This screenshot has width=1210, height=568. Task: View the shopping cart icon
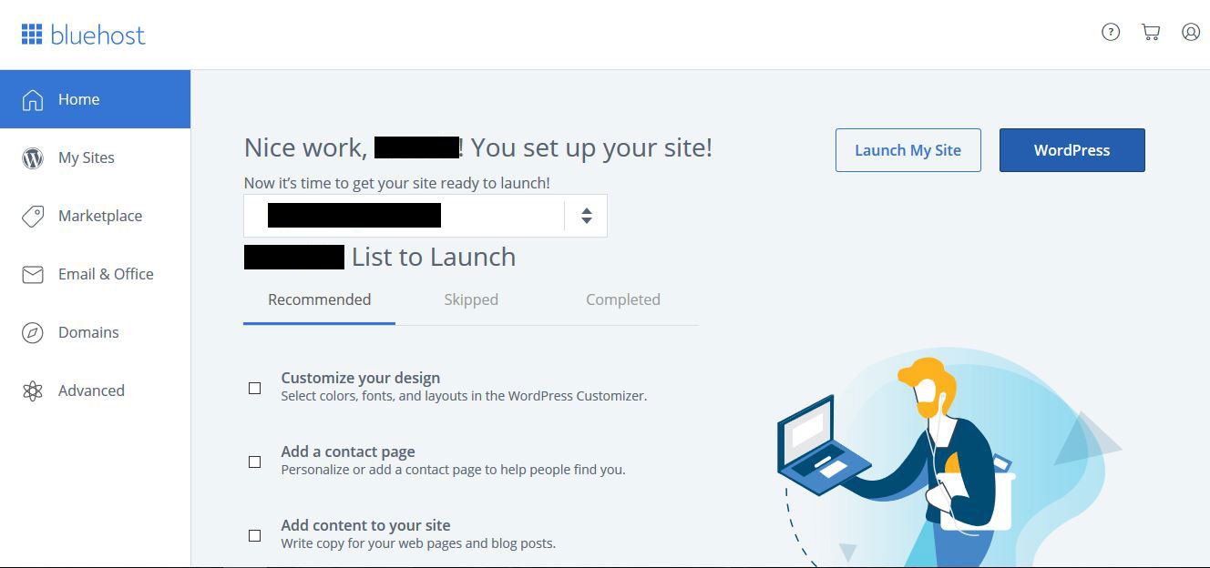click(x=1151, y=31)
